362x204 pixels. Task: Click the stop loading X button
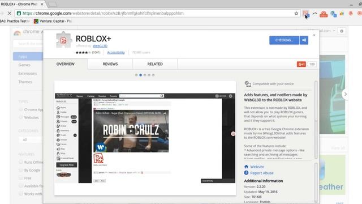tap(10, 14)
